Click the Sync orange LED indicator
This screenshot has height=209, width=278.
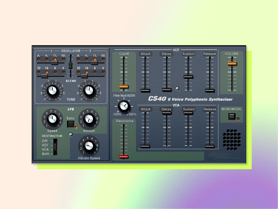[76, 127]
